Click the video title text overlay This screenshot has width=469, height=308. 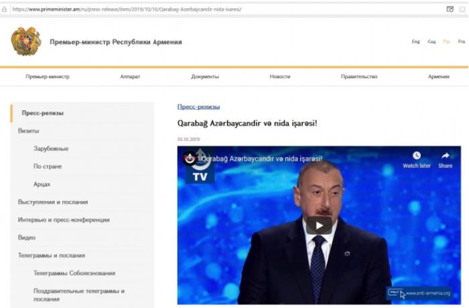(261, 158)
